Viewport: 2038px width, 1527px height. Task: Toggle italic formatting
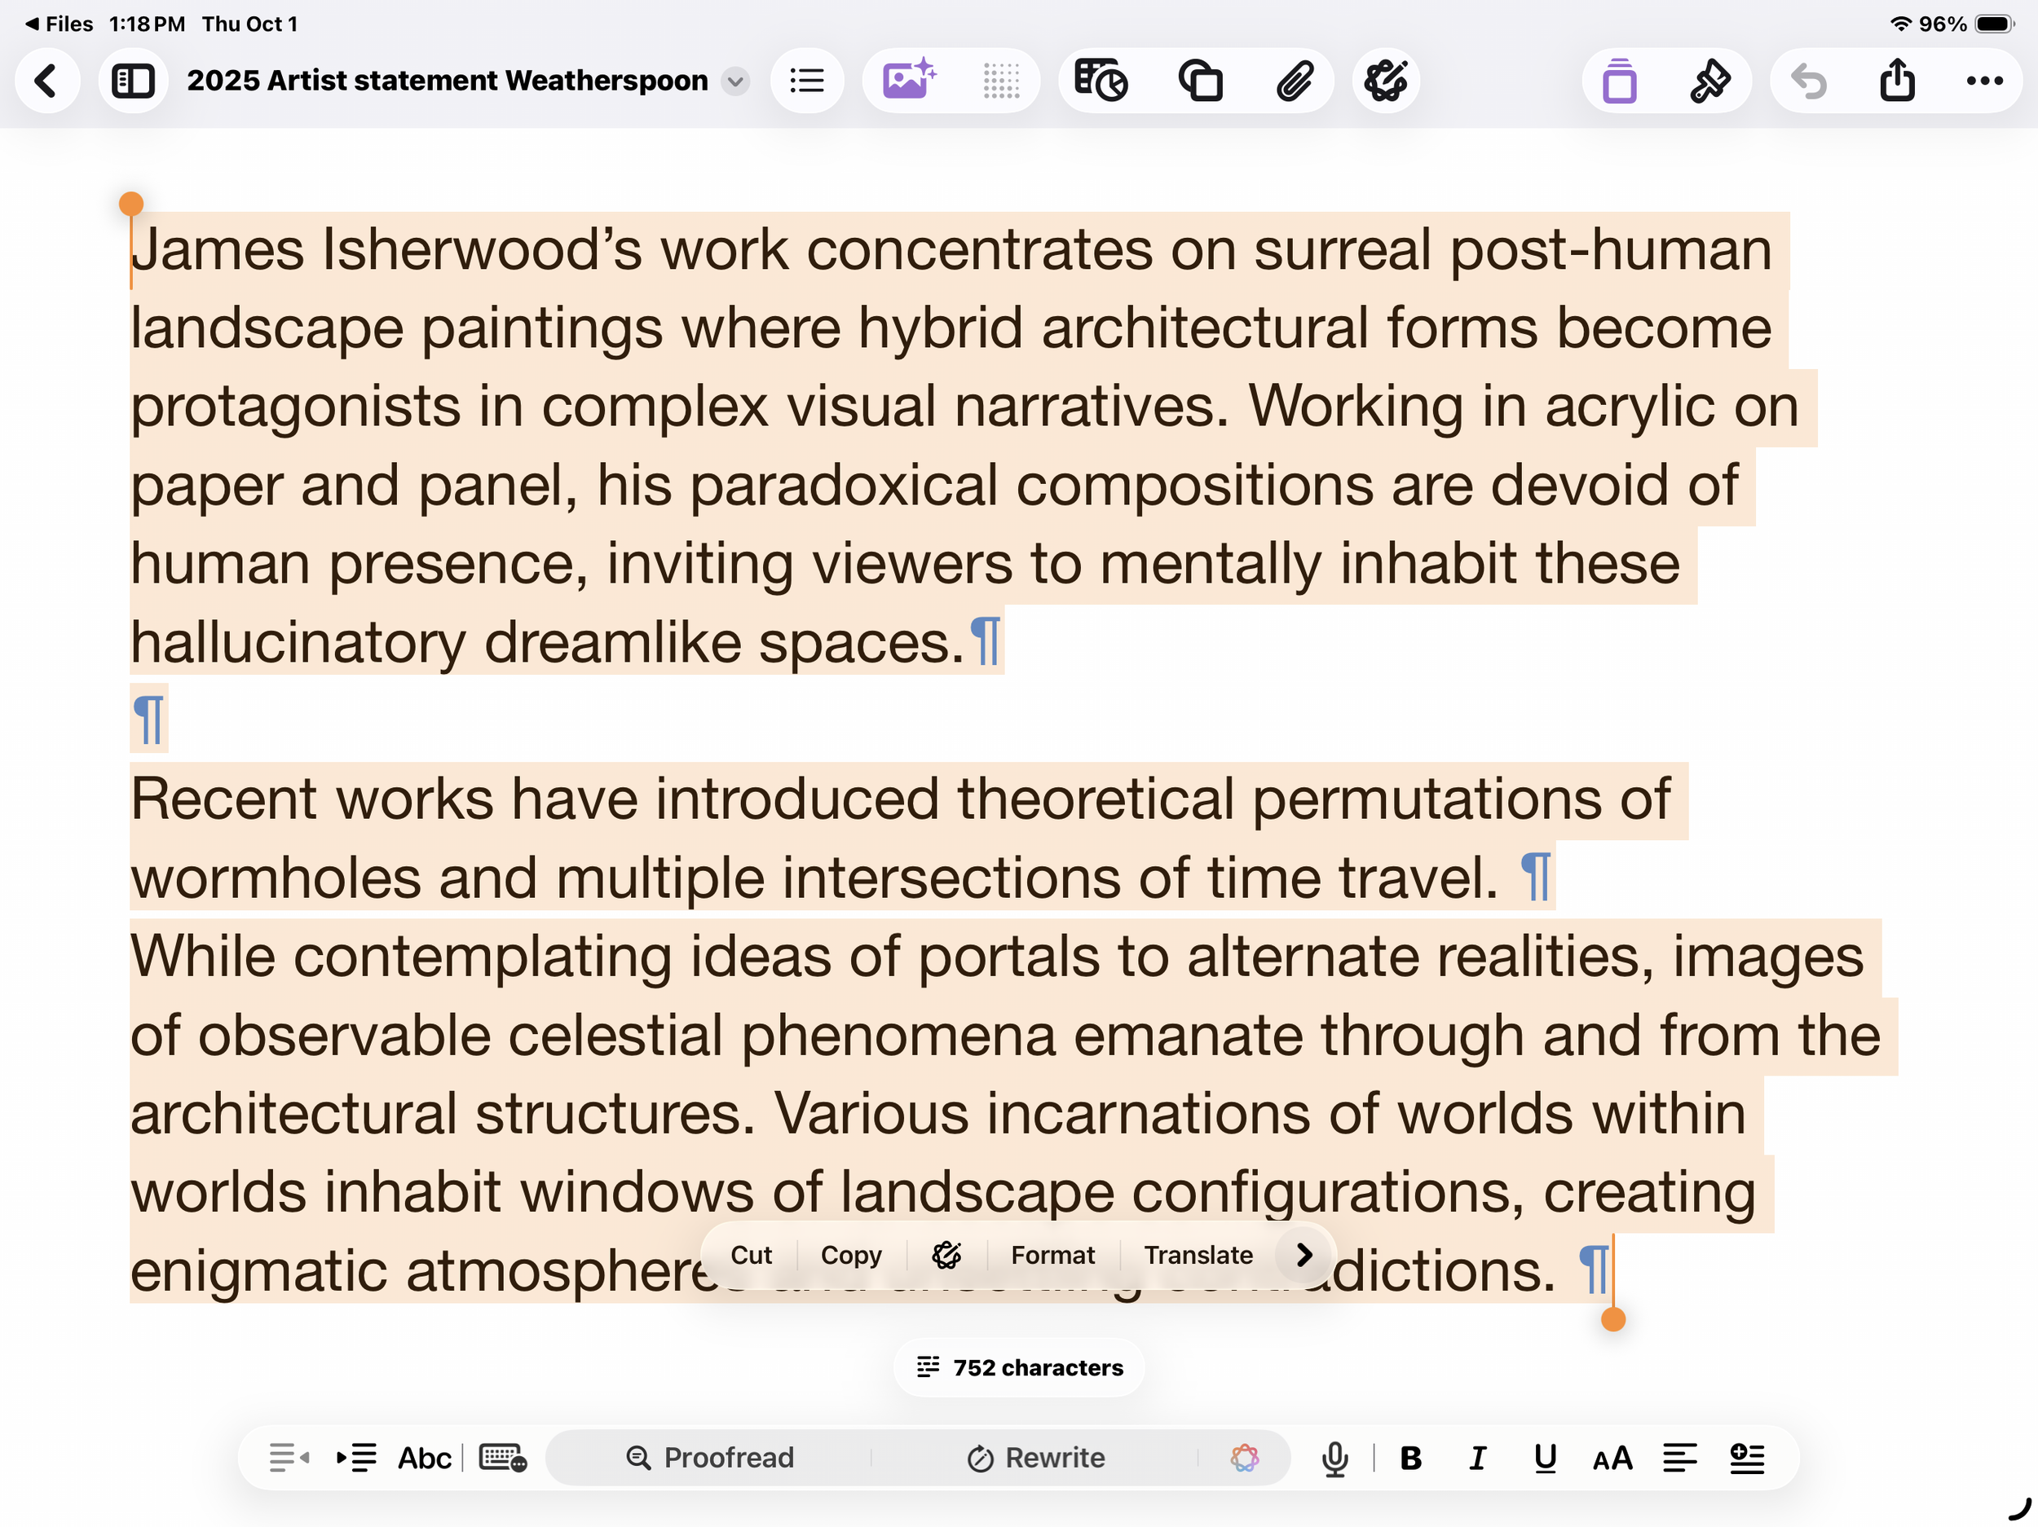tap(1477, 1457)
